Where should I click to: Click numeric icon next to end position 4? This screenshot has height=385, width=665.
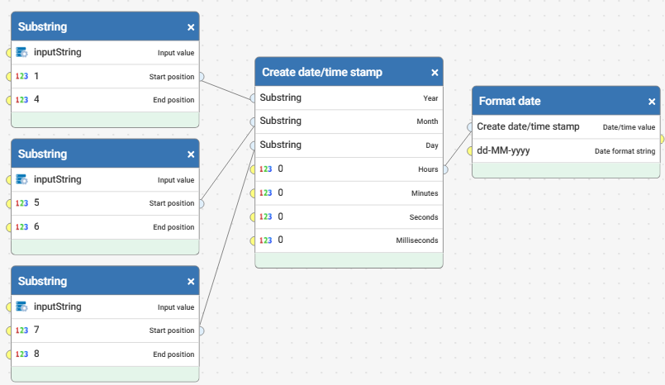tap(21, 100)
